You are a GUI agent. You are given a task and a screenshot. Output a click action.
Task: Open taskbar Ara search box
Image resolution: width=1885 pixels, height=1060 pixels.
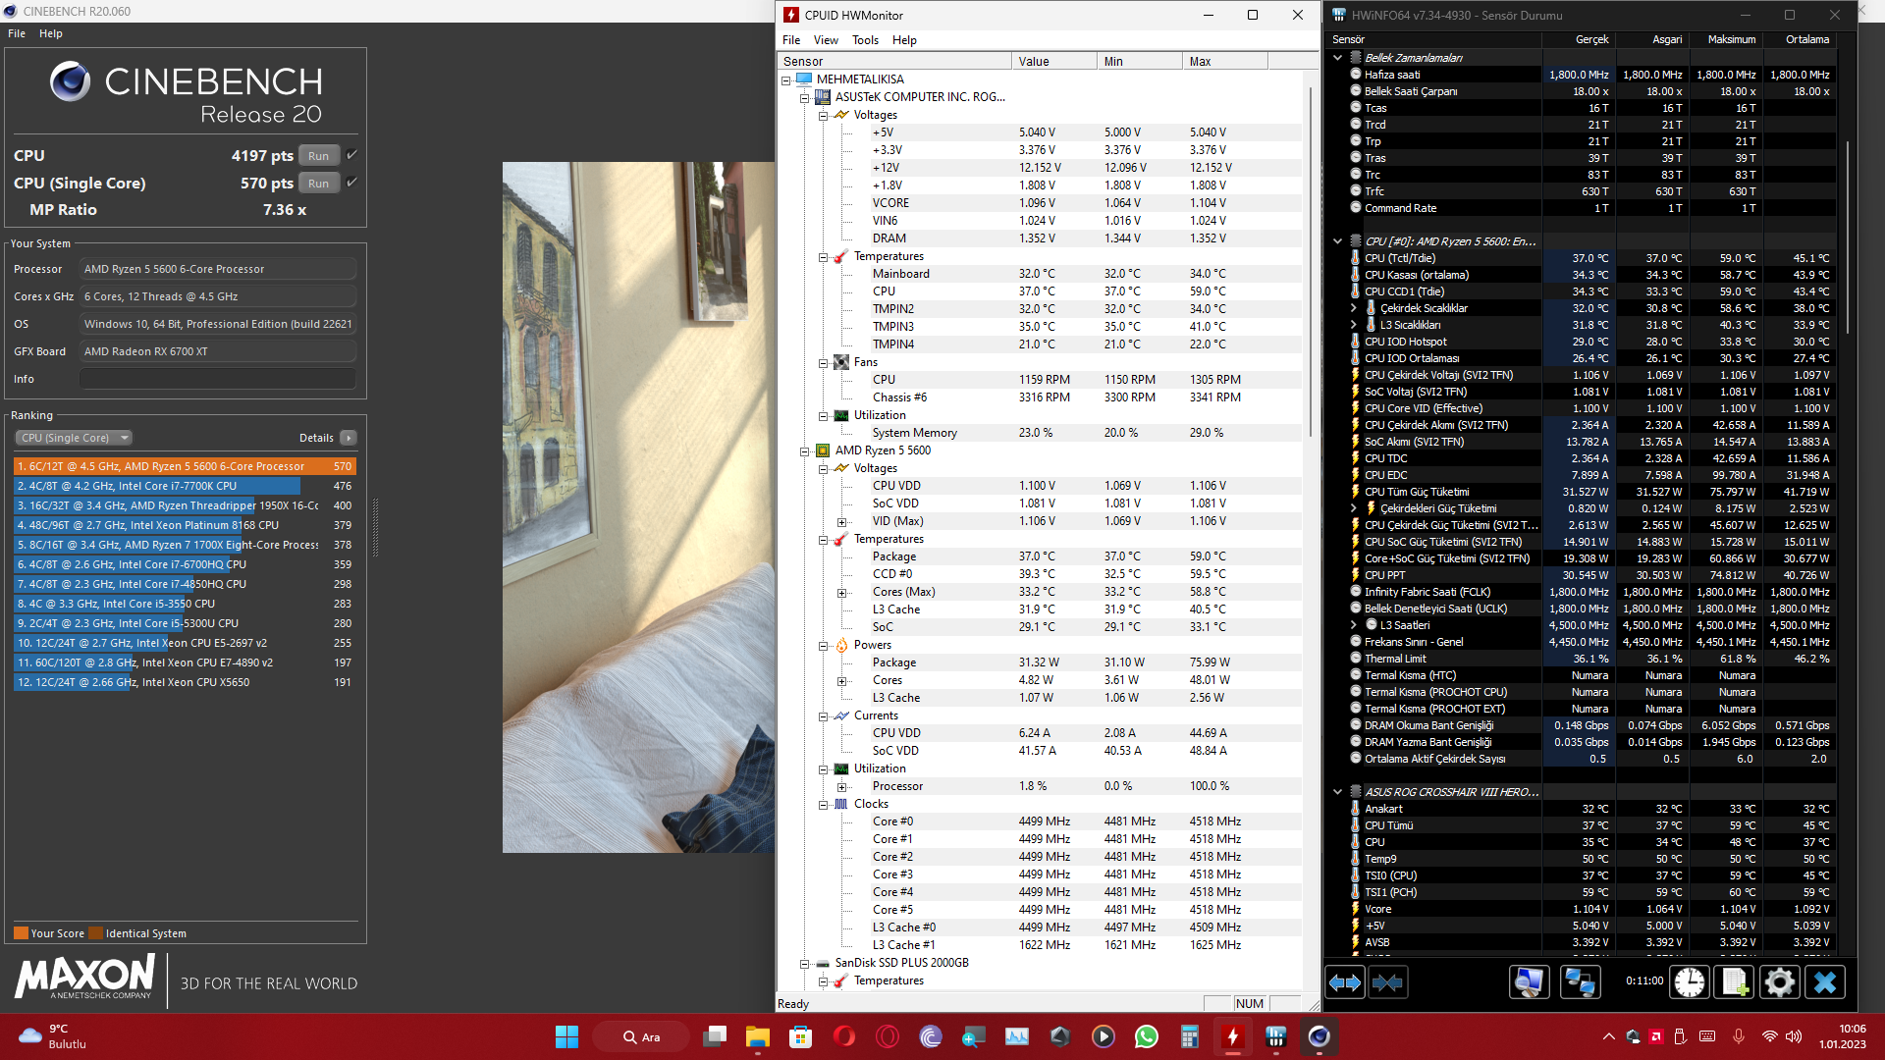(641, 1036)
